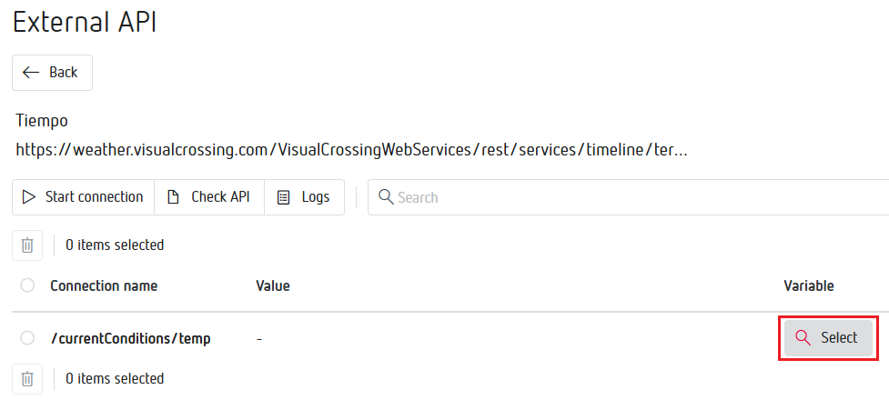Toggle the select-all checkbox in the table header
The width and height of the screenshot is (889, 400).
(x=27, y=285)
